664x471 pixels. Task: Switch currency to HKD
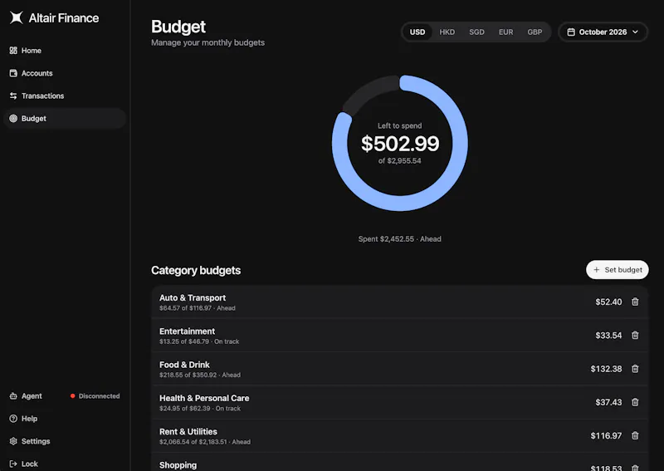click(447, 32)
